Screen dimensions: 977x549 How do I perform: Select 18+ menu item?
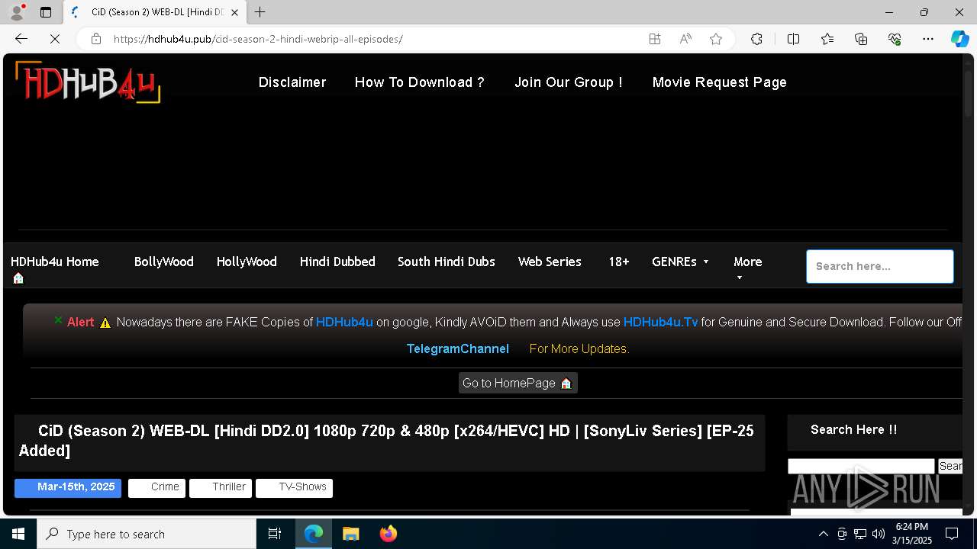tap(619, 262)
